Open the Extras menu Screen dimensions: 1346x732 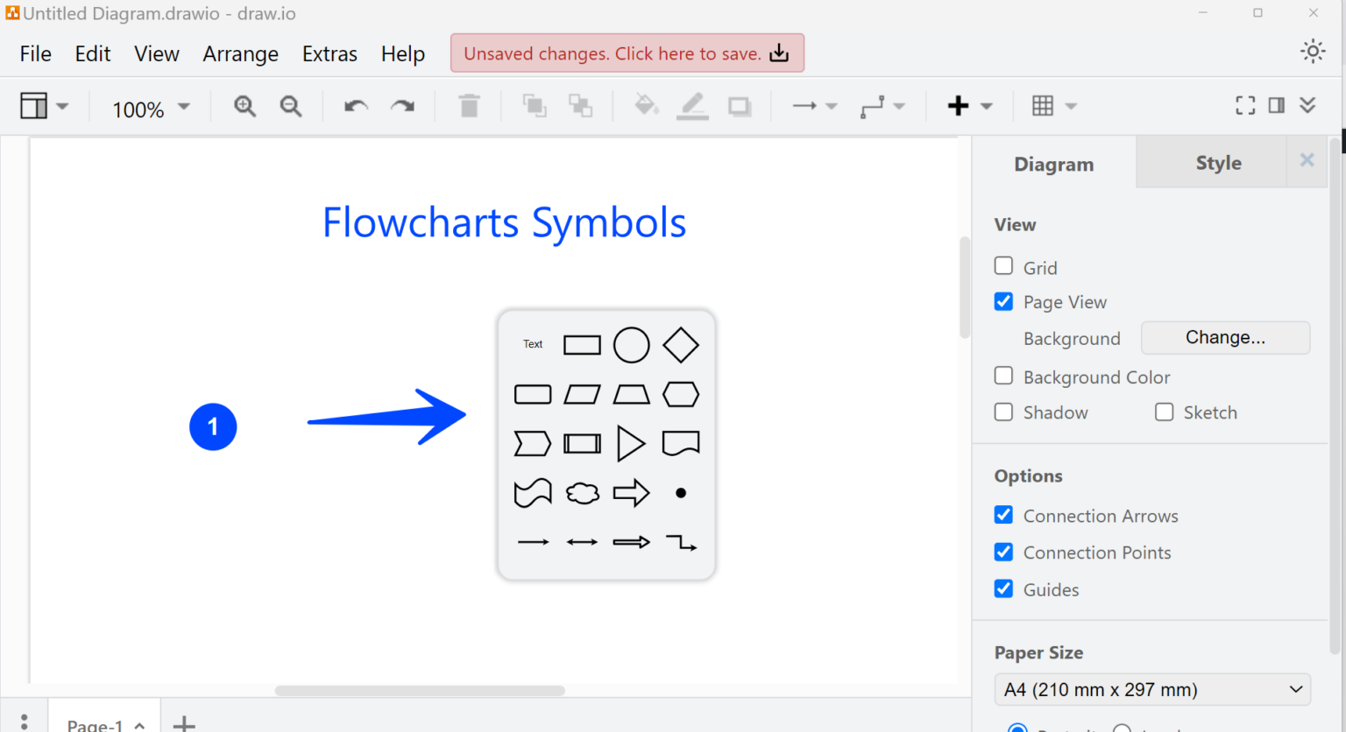point(329,53)
